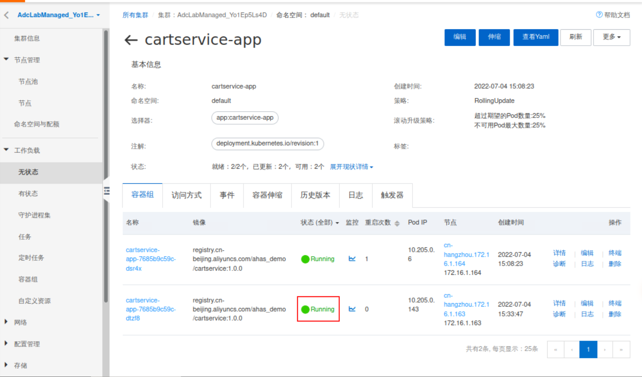The height and width of the screenshot is (377, 642).
Task: Collapse sidebar using the panel toggle handle
Action: (x=106, y=190)
